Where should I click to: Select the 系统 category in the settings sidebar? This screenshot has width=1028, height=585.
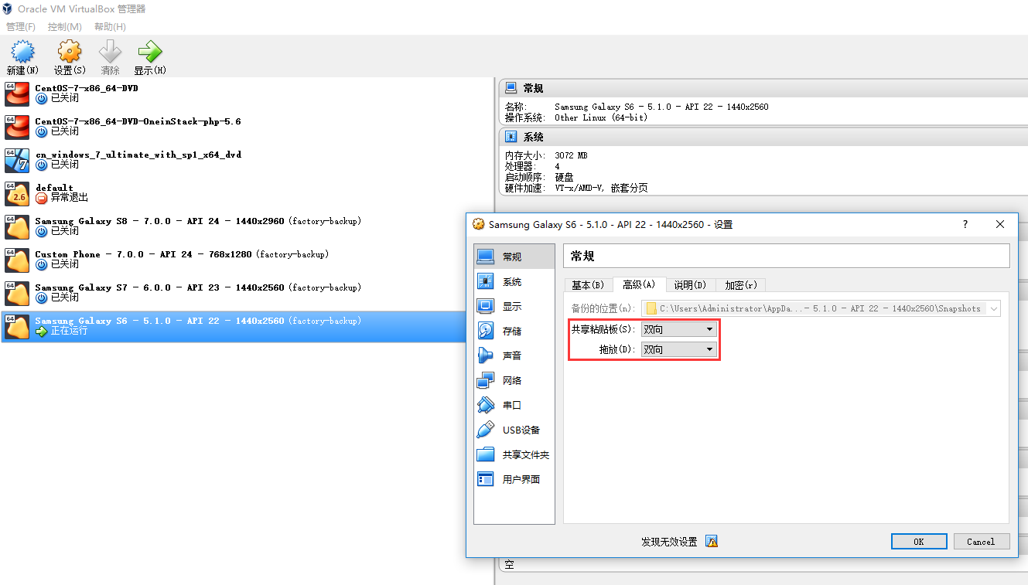tap(514, 281)
